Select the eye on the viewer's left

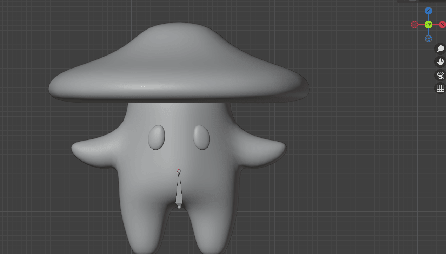tap(157, 137)
